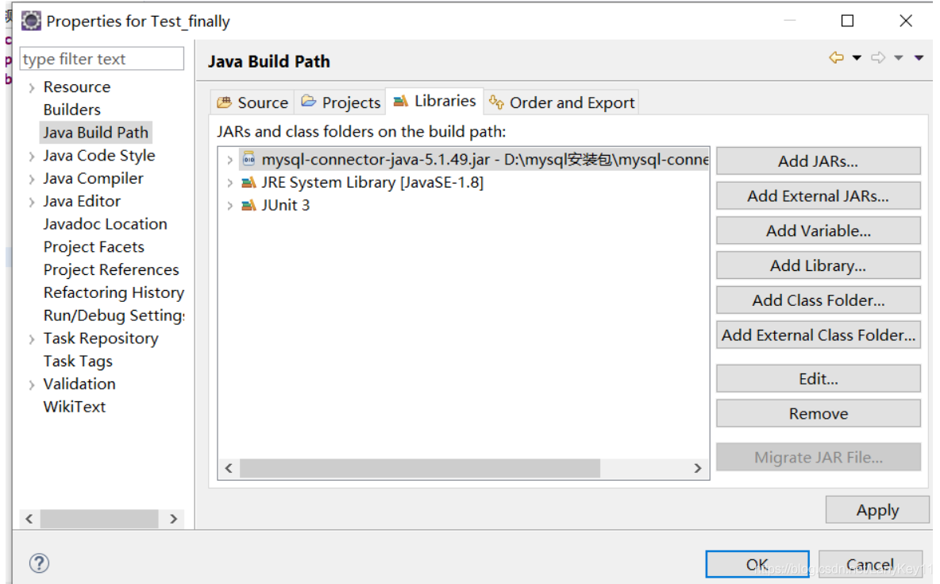Expand the JUnit 3 entry
Viewport: 940px width, 584px height.
pos(229,205)
